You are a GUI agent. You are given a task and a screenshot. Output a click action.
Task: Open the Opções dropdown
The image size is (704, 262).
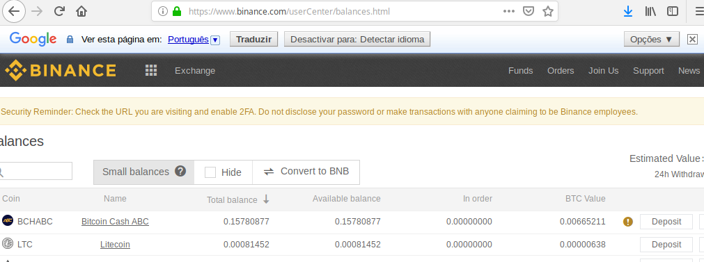[x=652, y=40]
